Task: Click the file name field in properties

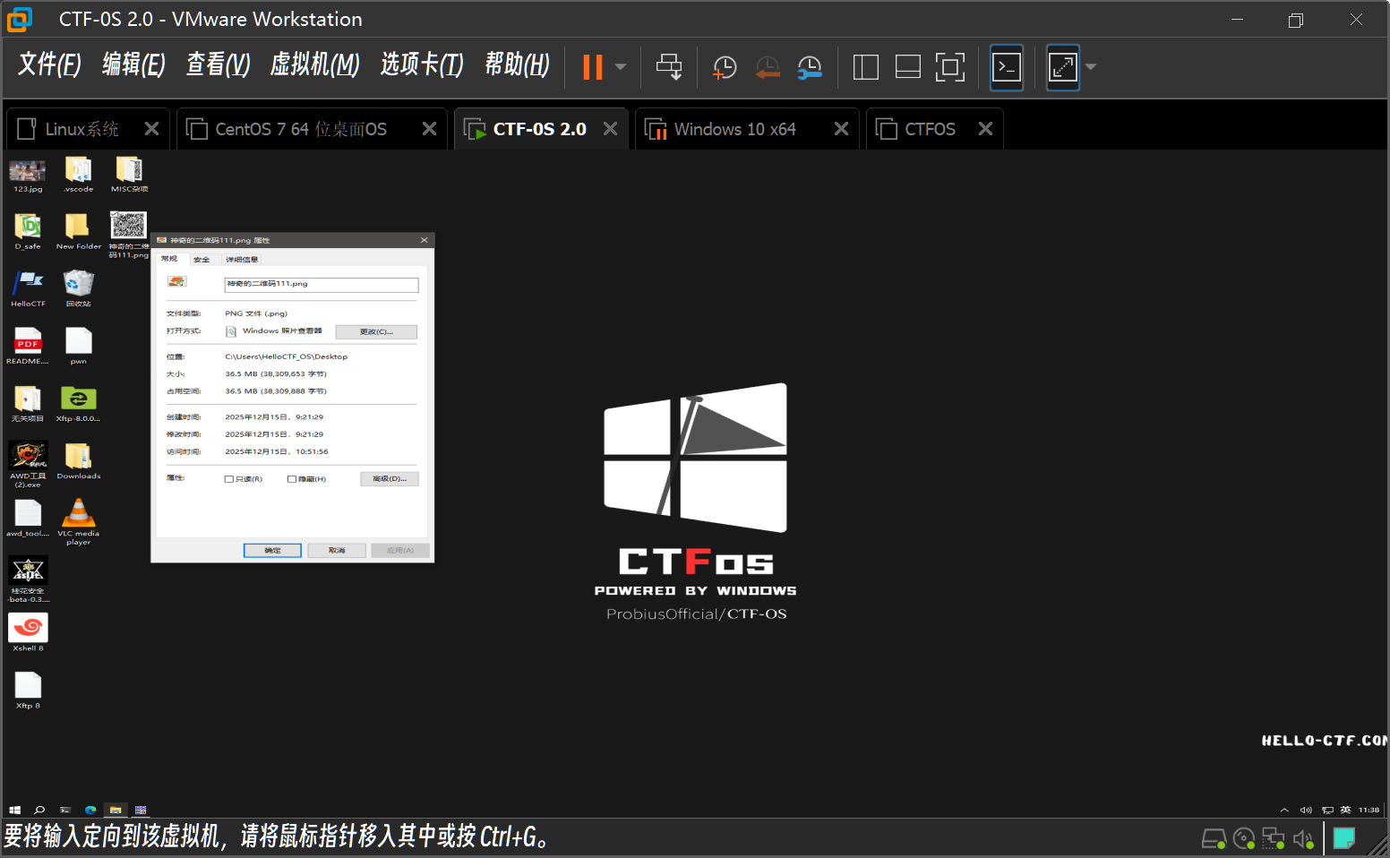Action: 322,284
